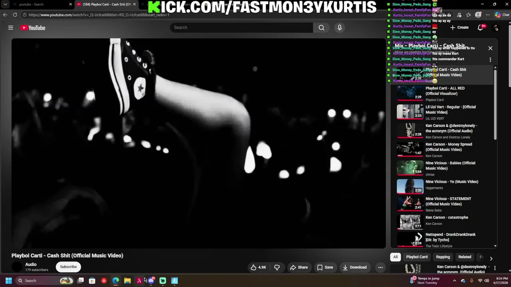
Task: Like the video with thumbs-up icon
Action: (258, 267)
